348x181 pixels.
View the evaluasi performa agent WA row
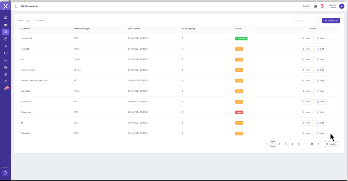306,81
